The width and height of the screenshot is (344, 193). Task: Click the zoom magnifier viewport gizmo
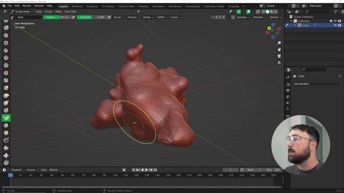279,43
